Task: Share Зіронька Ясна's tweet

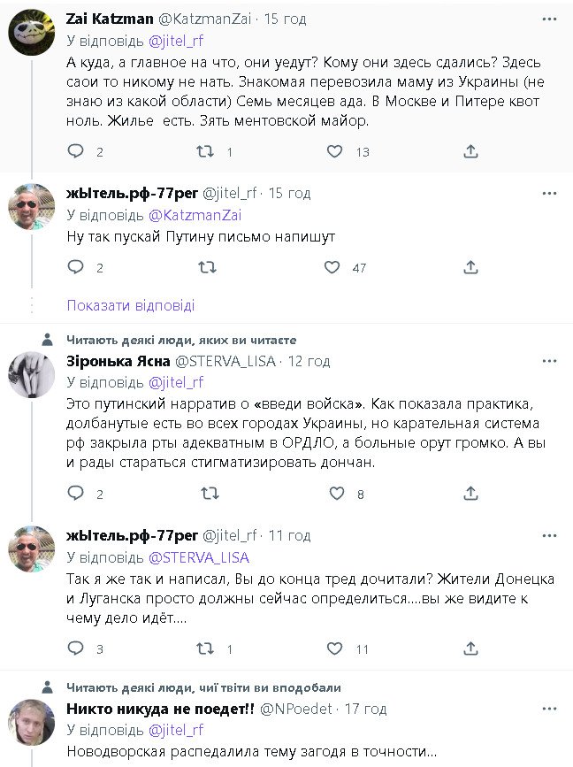Action: pos(471,494)
